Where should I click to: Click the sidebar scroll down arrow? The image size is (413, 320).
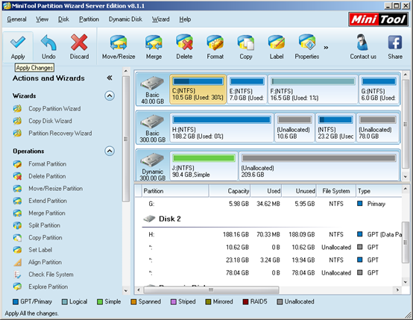coord(126,291)
